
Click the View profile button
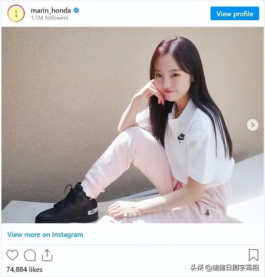235,14
